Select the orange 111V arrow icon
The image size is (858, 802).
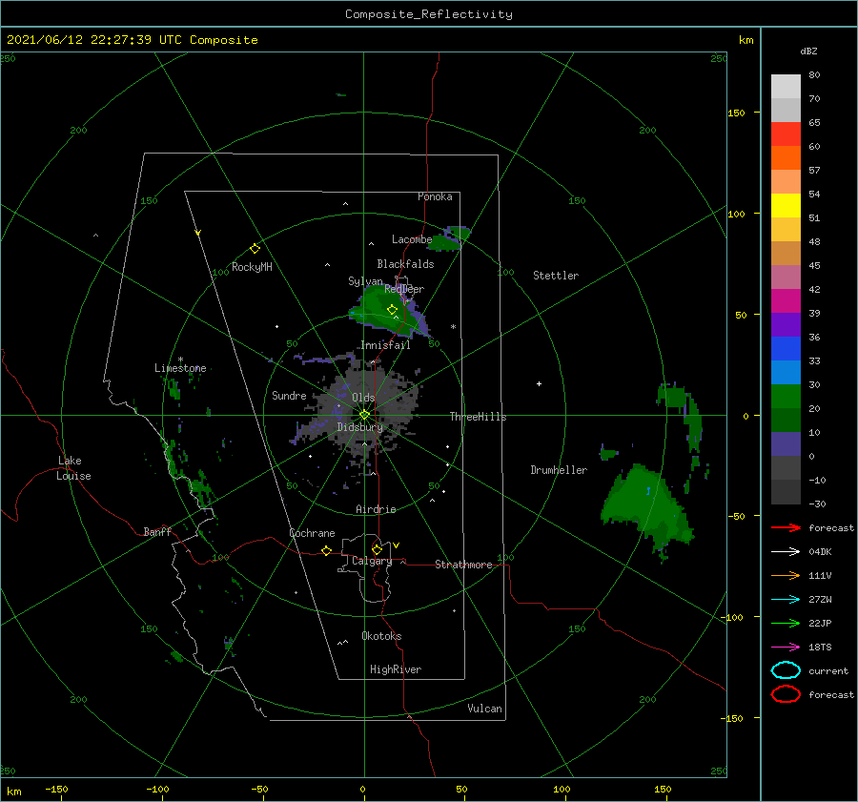tap(786, 575)
